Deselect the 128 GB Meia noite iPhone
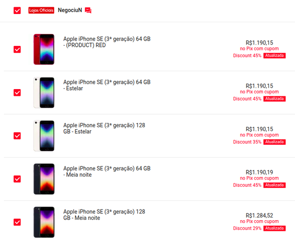This screenshot has height=242, width=295. pyautogui.click(x=17, y=222)
